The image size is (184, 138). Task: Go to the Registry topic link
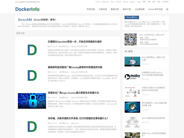tap(132, 2)
